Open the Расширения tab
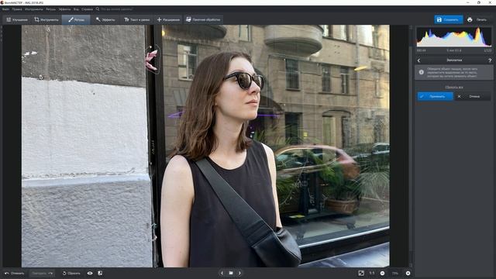The height and width of the screenshot is (279, 496). [x=168, y=19]
